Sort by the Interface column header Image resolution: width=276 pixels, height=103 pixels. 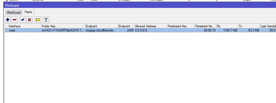click(24, 26)
